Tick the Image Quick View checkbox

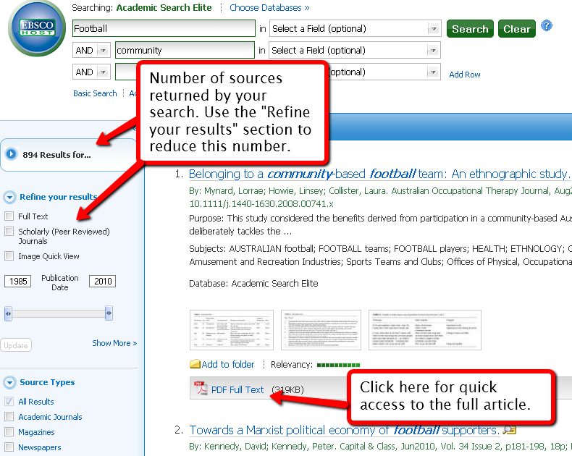(x=9, y=256)
